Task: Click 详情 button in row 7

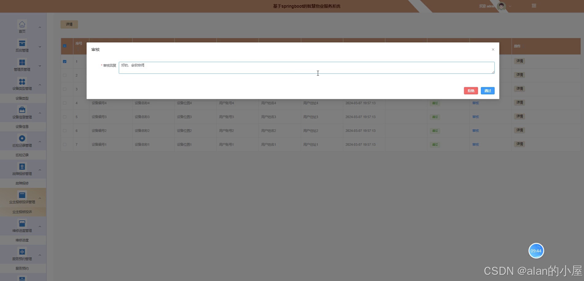Action: pyautogui.click(x=520, y=144)
